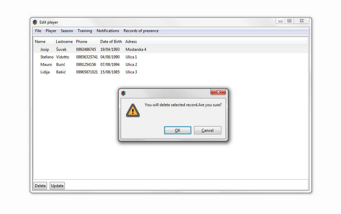The height and width of the screenshot is (214, 341).
Task: Maximize the Edit player window
Action: (x=289, y=21)
